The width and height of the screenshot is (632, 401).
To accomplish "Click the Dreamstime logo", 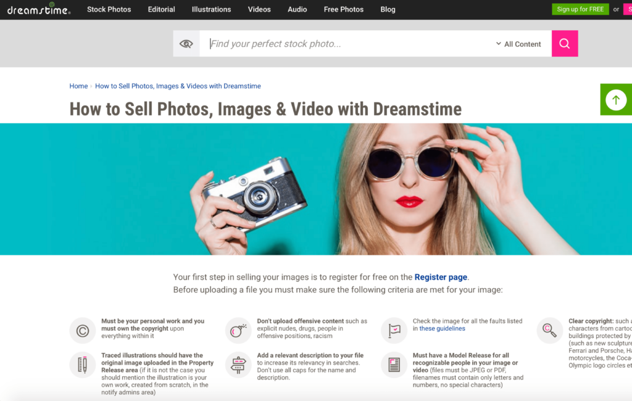I will tap(39, 9).
